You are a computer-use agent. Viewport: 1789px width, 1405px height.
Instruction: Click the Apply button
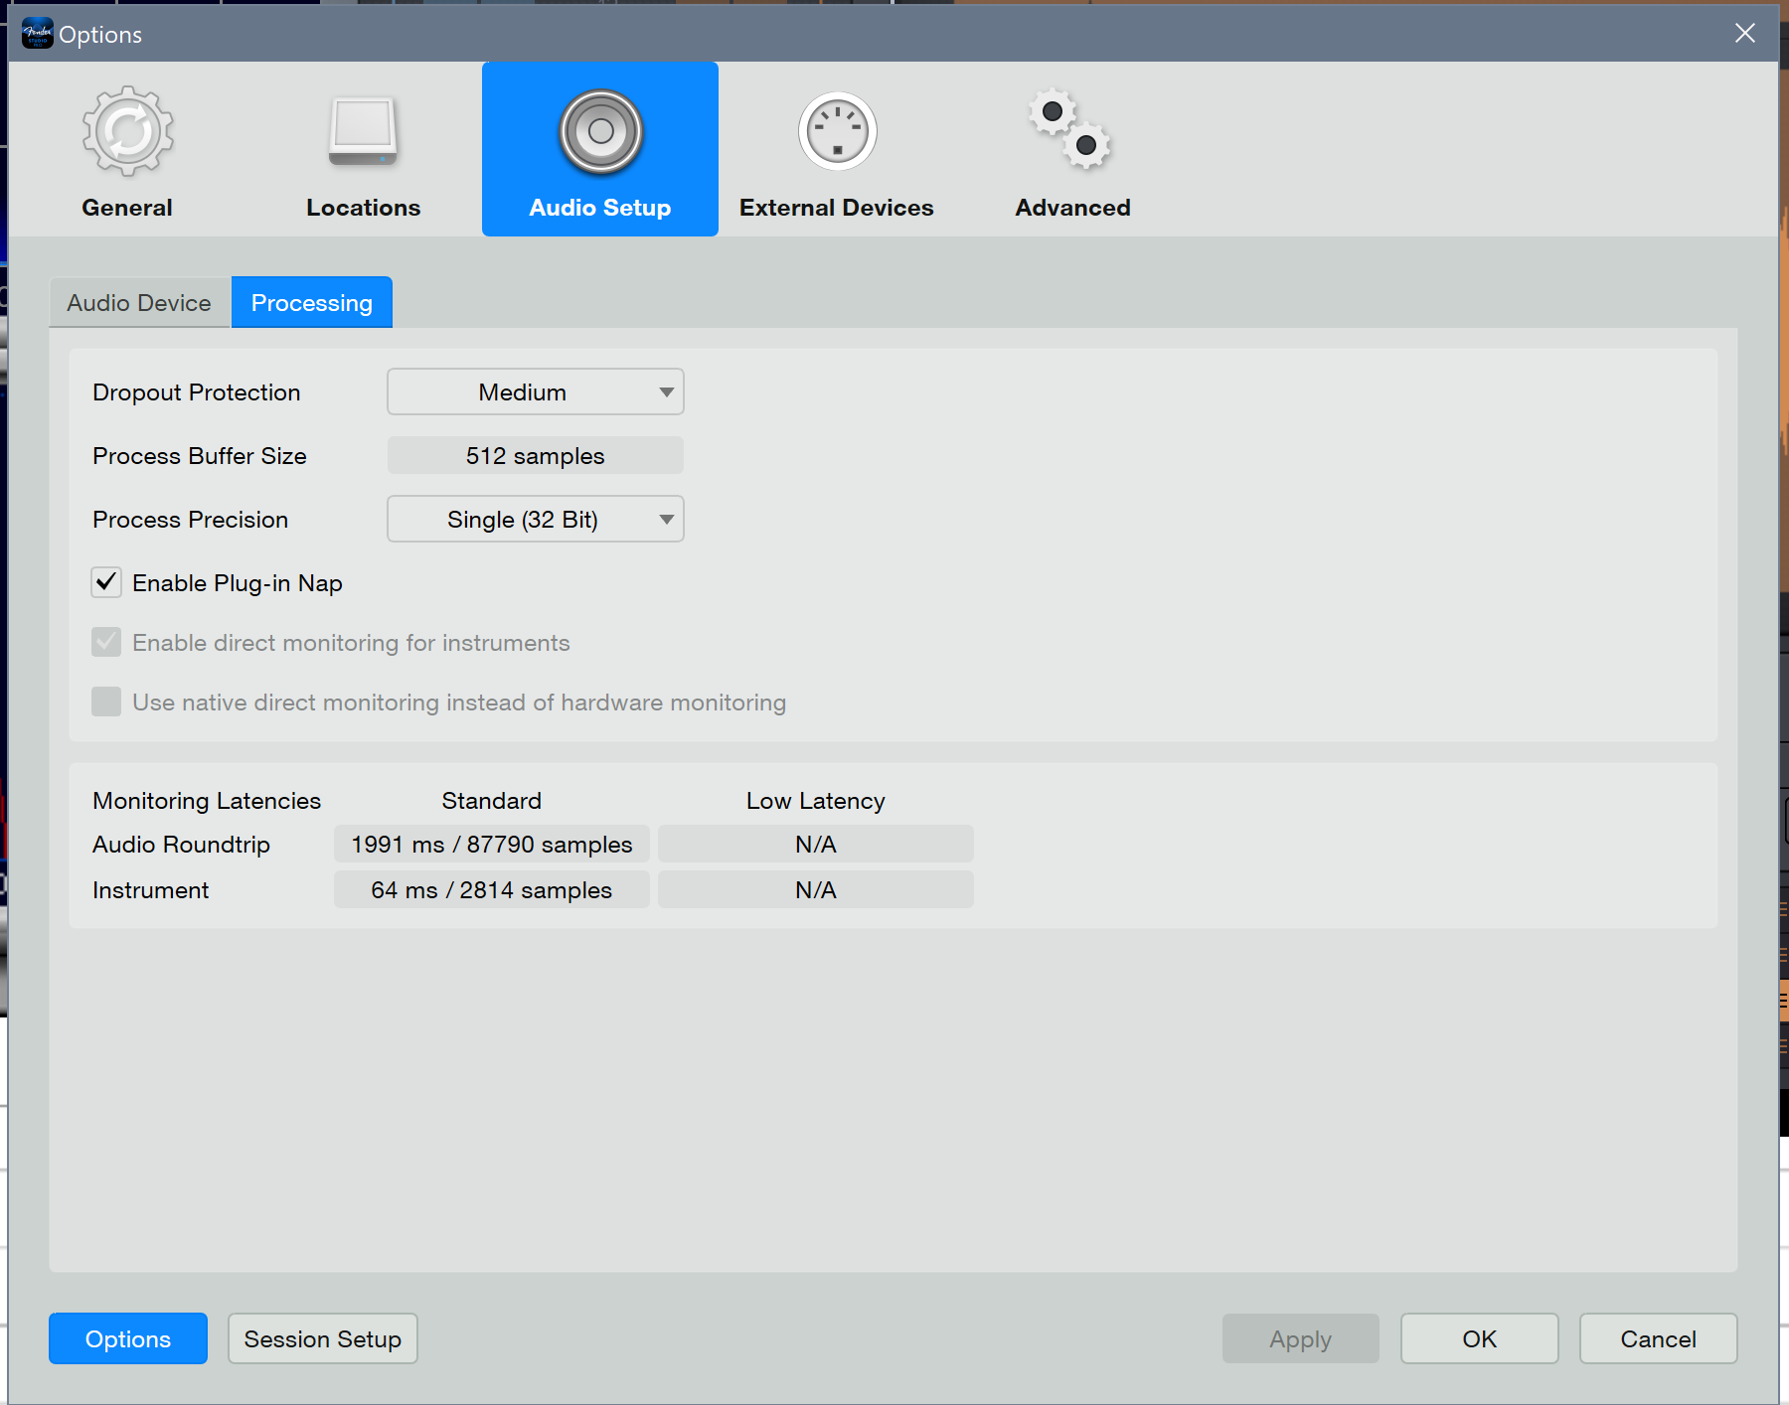[1301, 1338]
